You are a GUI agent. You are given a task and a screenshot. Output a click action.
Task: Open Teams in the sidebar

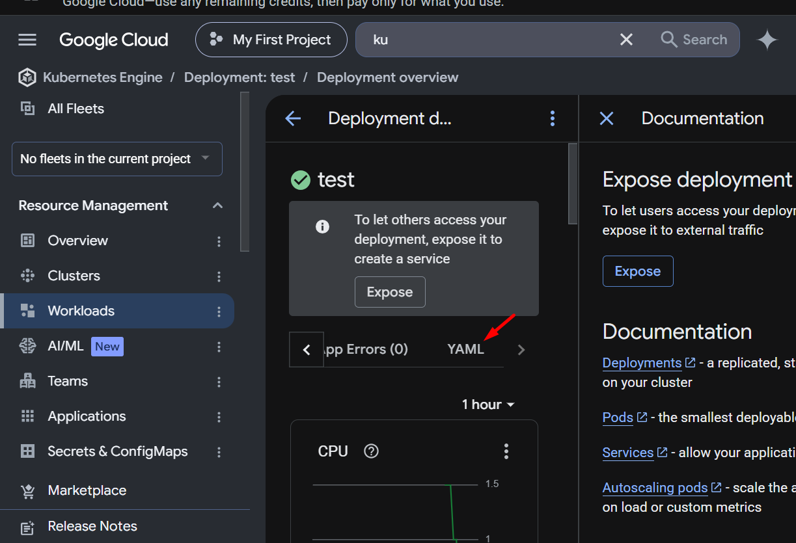tap(68, 381)
